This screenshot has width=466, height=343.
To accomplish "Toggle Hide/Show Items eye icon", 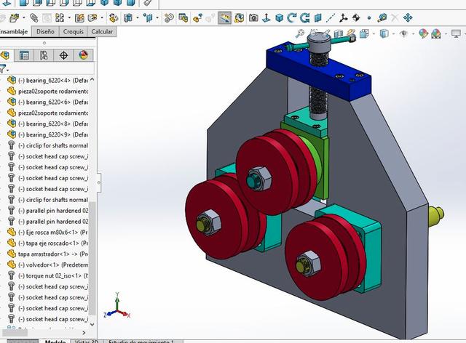I will click(x=403, y=33).
